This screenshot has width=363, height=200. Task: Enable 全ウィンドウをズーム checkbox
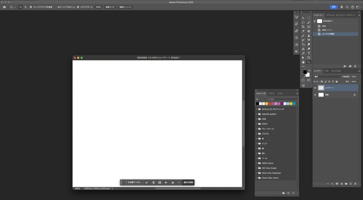(55, 7)
